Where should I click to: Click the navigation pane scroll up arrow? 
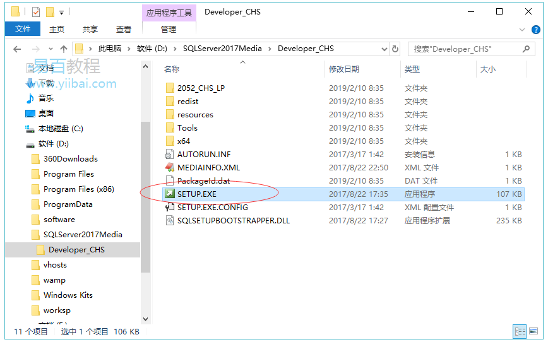(x=145, y=66)
